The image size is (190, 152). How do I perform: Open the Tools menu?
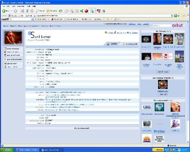(x=28, y=6)
